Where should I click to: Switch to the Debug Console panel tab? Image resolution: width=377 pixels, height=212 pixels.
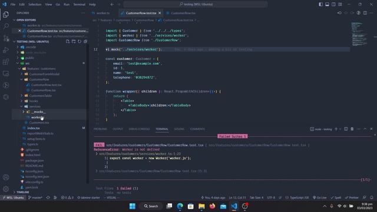pos(139,129)
